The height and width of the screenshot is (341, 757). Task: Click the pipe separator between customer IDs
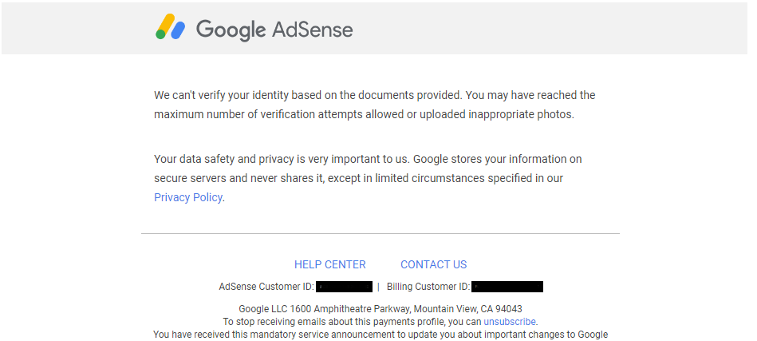[x=378, y=287]
